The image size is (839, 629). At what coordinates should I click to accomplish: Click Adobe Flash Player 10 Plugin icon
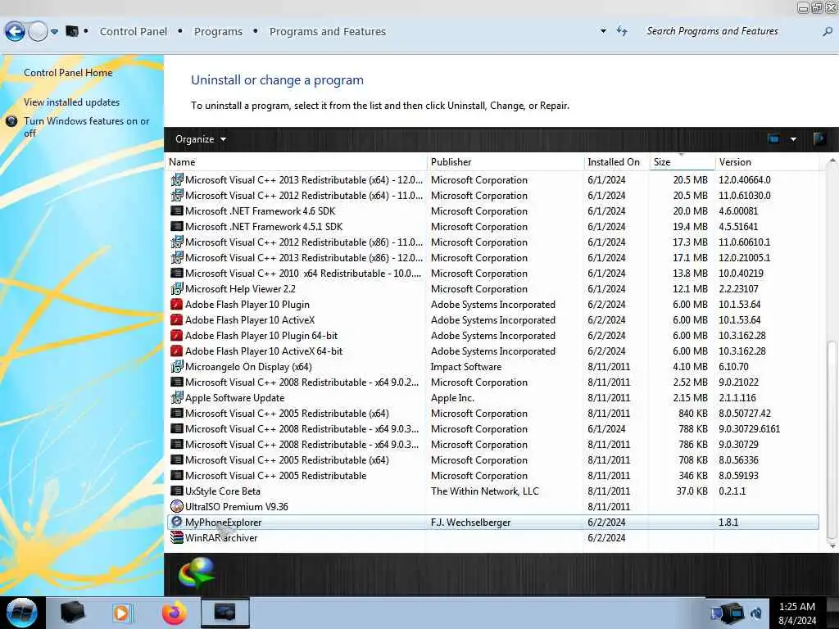177,305
